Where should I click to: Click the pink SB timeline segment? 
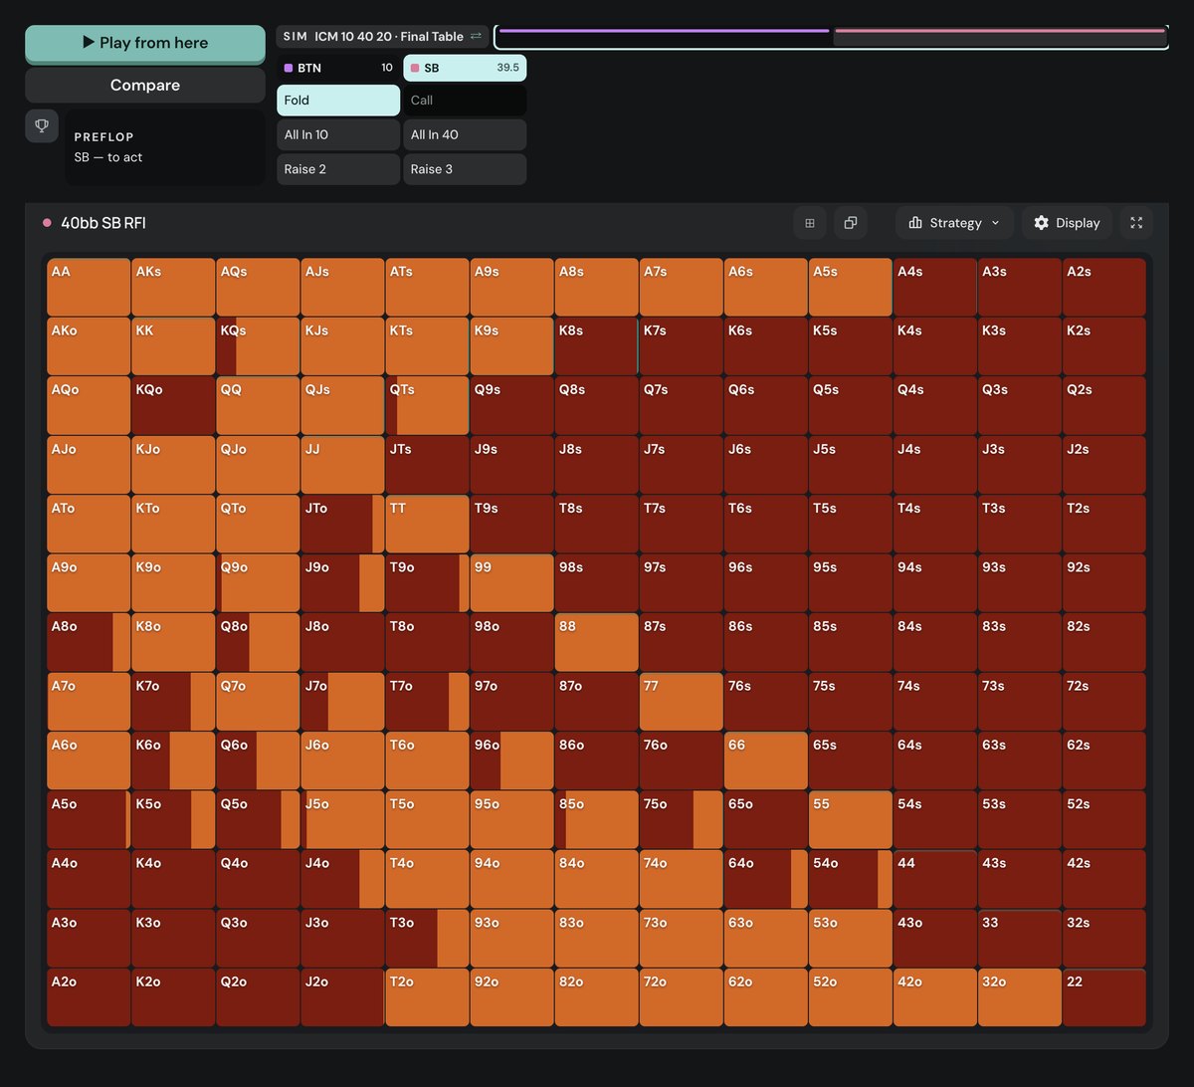pyautogui.click(x=999, y=31)
